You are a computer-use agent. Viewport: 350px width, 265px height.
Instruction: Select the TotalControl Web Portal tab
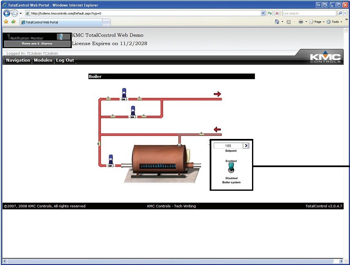point(61,22)
